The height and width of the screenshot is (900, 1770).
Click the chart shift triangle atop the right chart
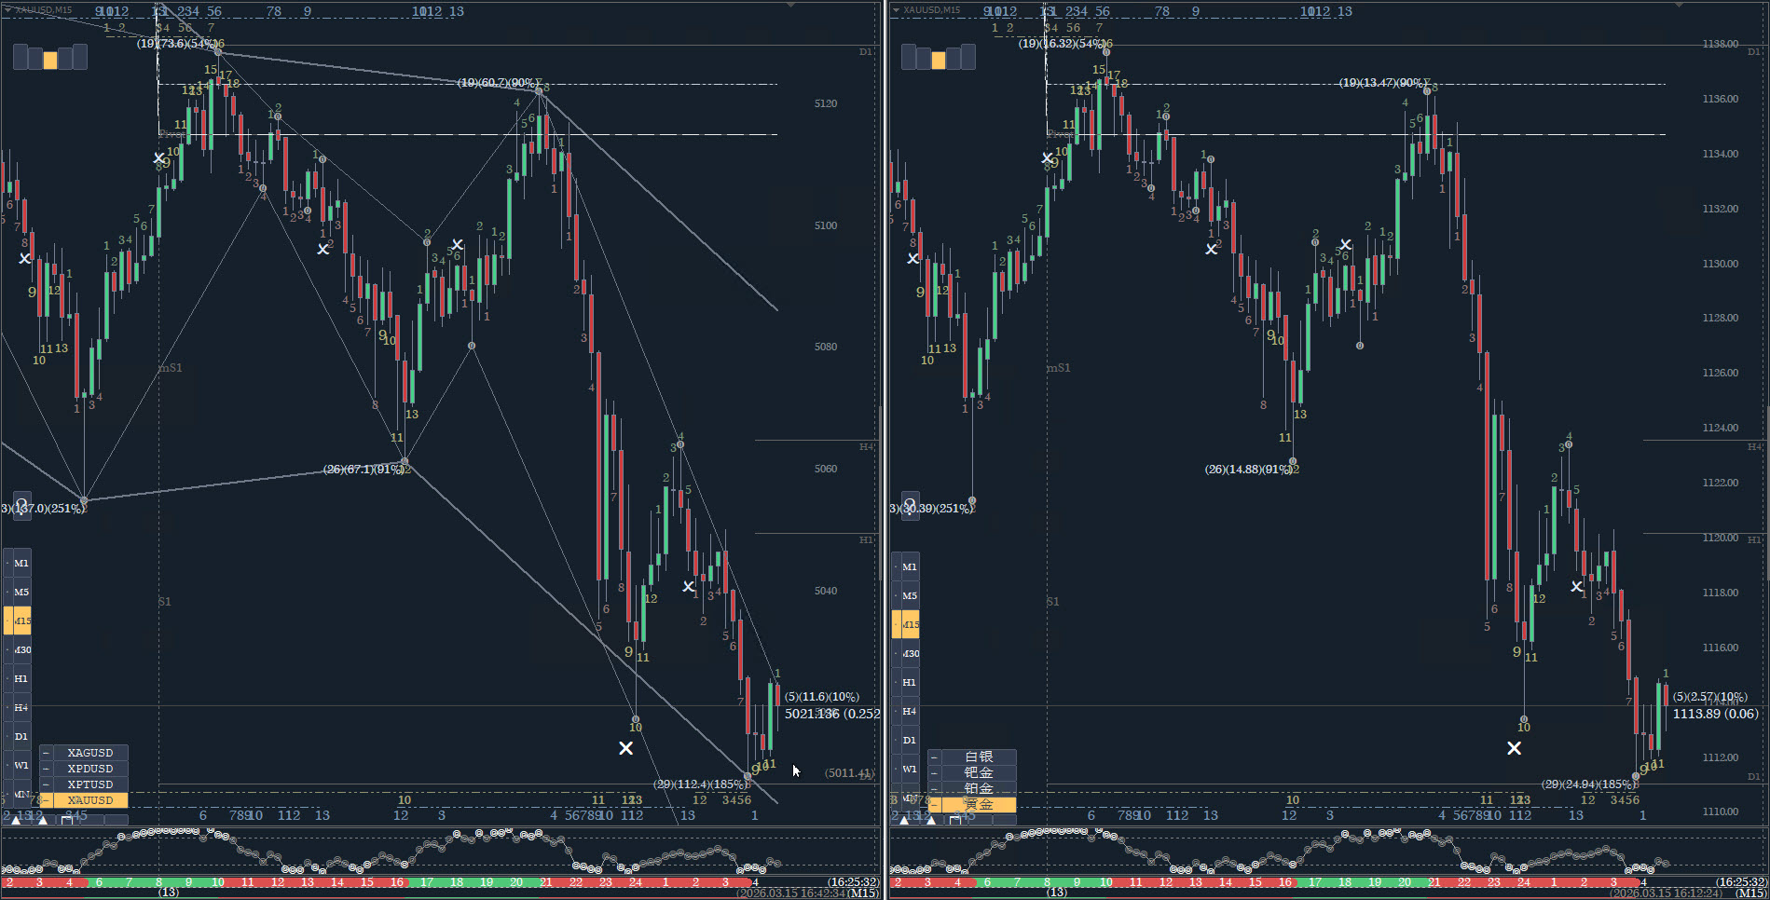pyautogui.click(x=1680, y=5)
